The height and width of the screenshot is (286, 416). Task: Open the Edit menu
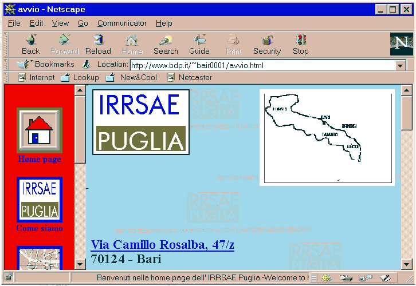36,23
